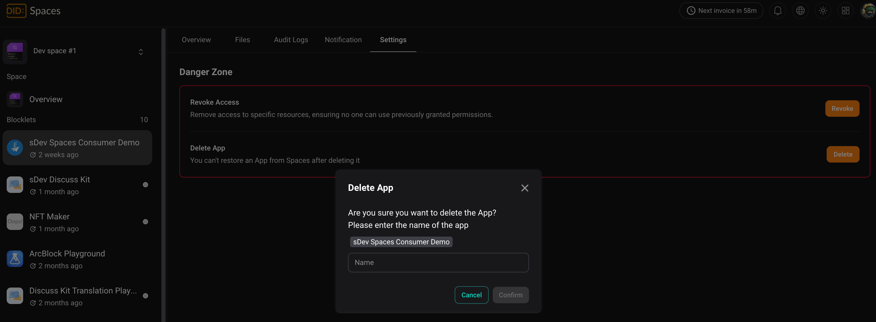This screenshot has width=876, height=322.
Task: Open the notifications bell icon
Action: pos(777,11)
